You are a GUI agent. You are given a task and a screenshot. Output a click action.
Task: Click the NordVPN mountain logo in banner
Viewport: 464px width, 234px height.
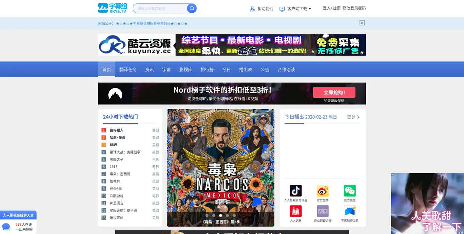click(x=115, y=94)
